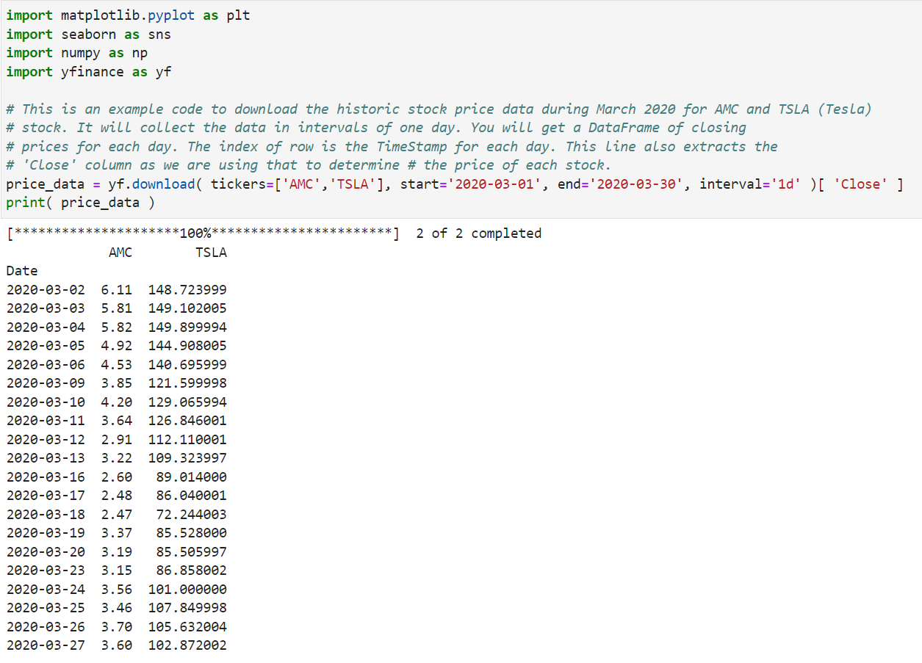Click the matplotlib.pyplot import statement

(125, 15)
